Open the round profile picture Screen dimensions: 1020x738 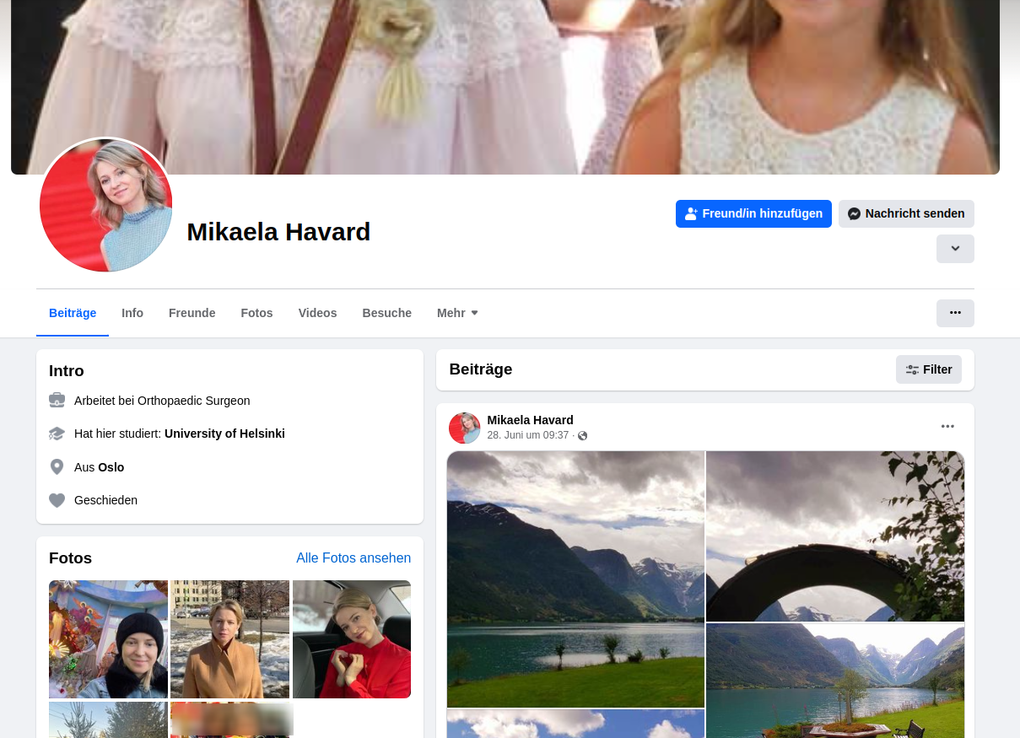[106, 205]
